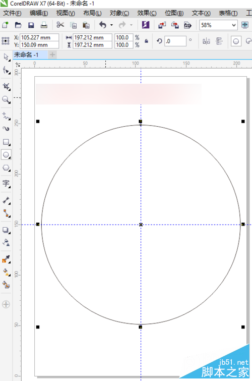
Task: Select the Ellipse tool
Action: click(x=6, y=155)
